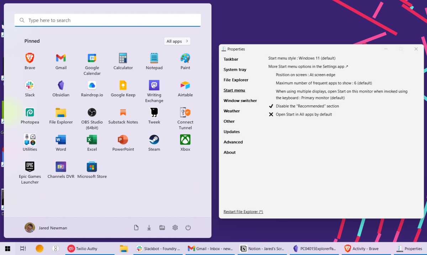The height and width of the screenshot is (255, 427).
Task: Open Slack pinned app
Action: point(30,89)
